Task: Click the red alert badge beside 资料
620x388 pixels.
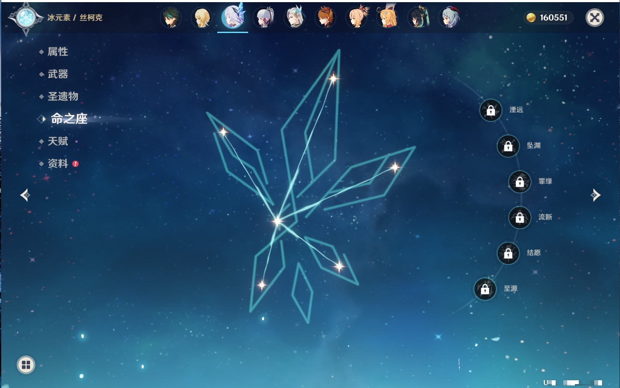Action: tap(76, 164)
